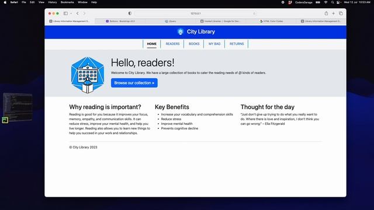The image size is (374, 210).
Task: Open the Window menu
Action: pyautogui.click(x=82, y=2)
